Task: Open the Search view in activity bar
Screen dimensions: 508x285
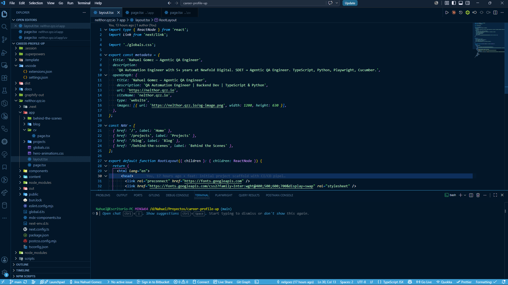Action: pyautogui.click(x=5, y=27)
